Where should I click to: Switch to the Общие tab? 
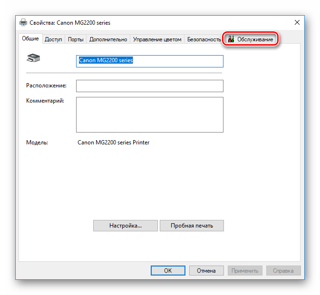[30, 39]
